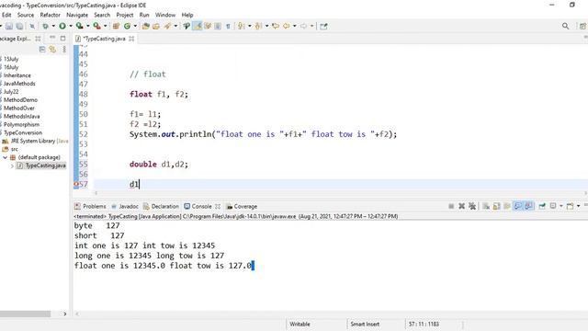The height and width of the screenshot is (331, 588).
Task: Toggle Block Selection Mode
Action: 218,27
